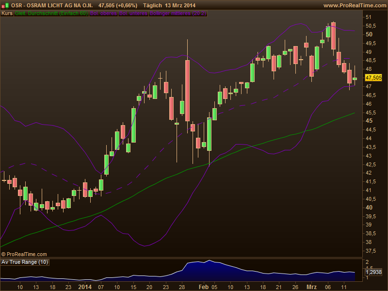388x291 pixels.
Task: Click the 05 date marker on time axis
Action: point(214,287)
